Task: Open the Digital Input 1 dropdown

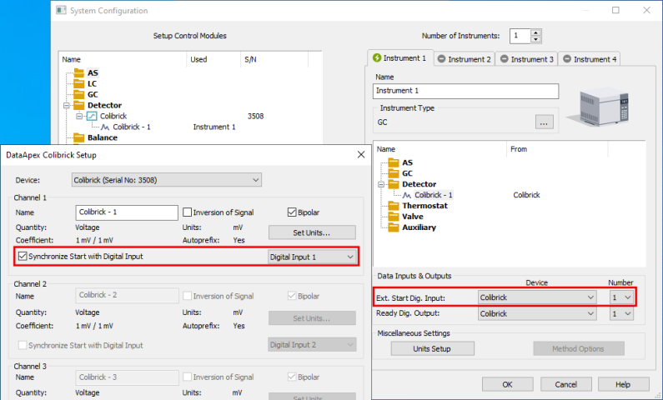Action: click(313, 257)
